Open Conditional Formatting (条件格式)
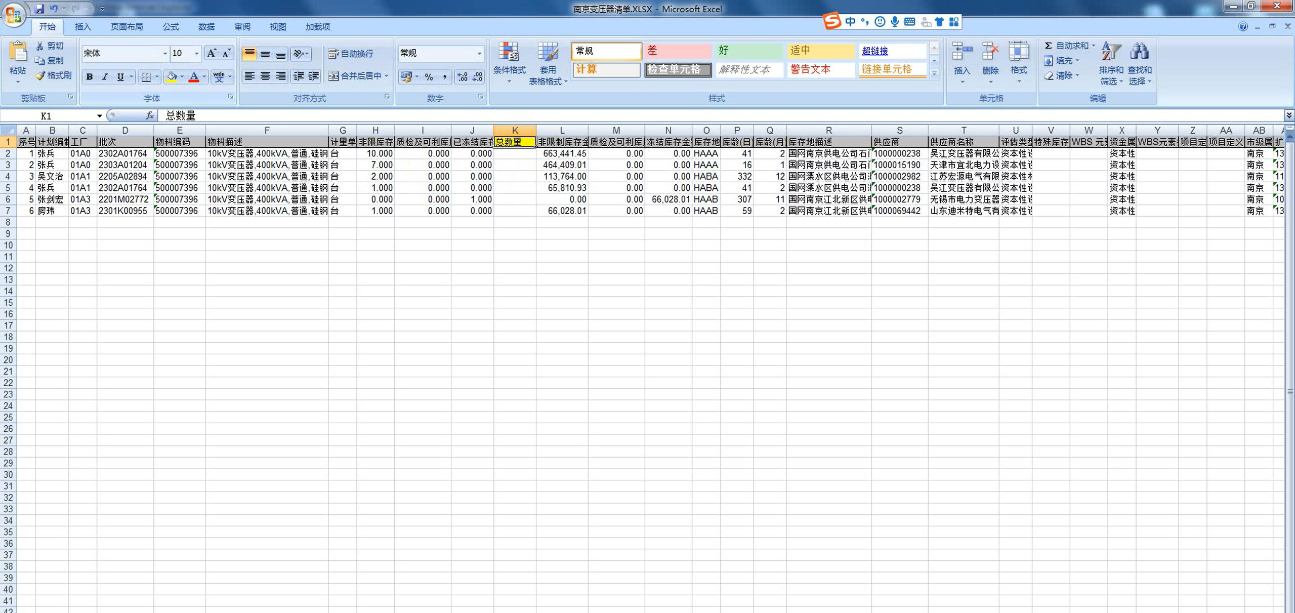1295x613 pixels. coord(509,52)
